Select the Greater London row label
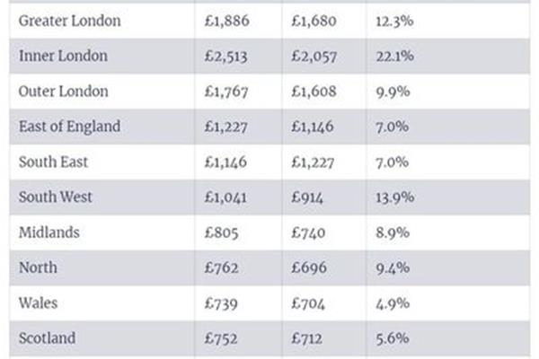 [x=70, y=21]
